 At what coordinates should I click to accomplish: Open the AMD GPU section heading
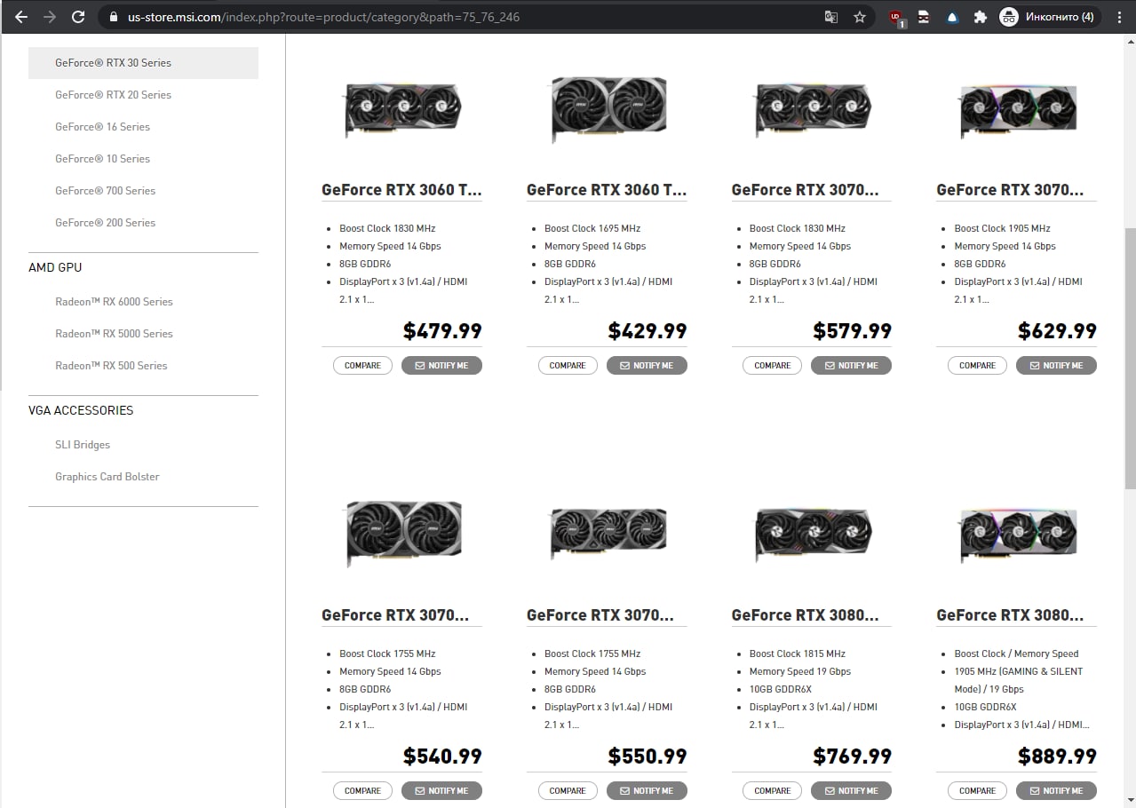pos(55,267)
